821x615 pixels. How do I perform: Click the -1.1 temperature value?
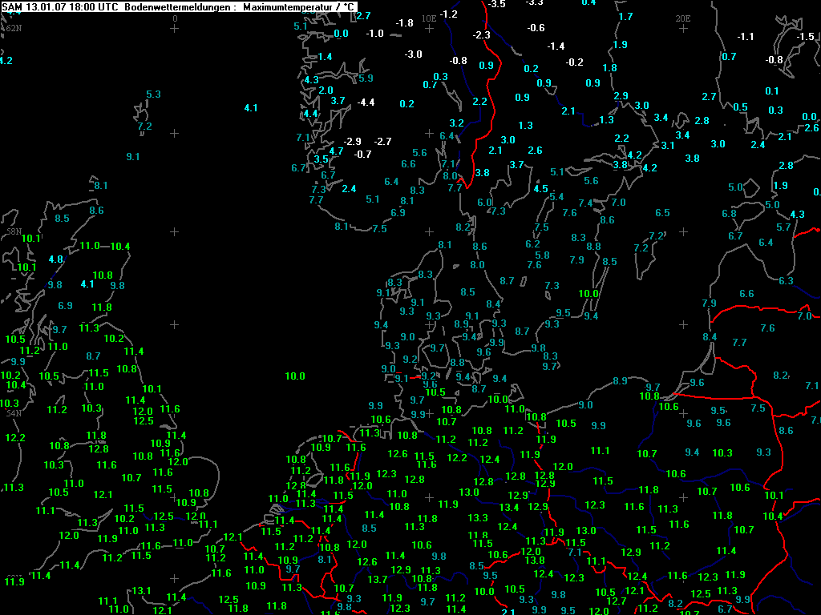tap(746, 36)
